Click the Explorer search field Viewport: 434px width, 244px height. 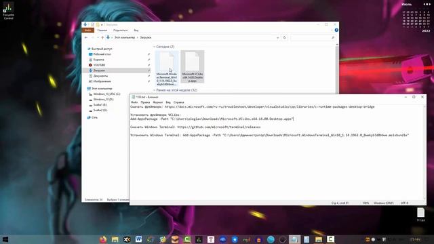313,37
